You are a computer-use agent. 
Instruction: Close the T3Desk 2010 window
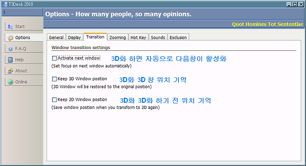[301, 4]
